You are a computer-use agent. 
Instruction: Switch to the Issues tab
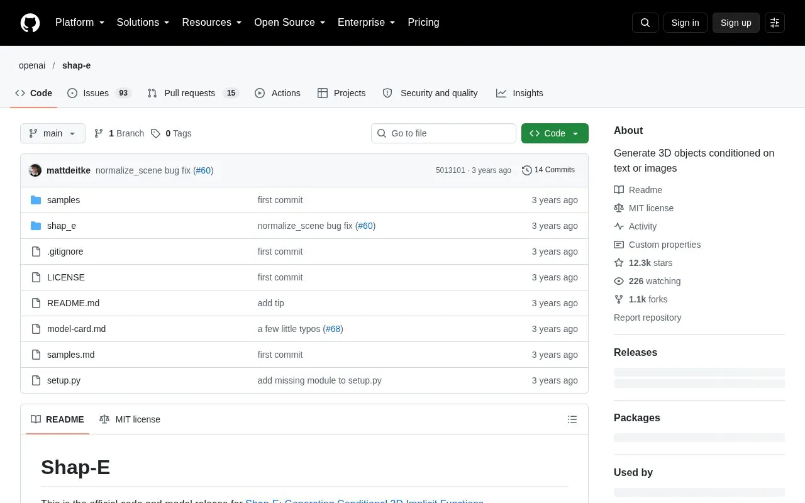pos(99,93)
